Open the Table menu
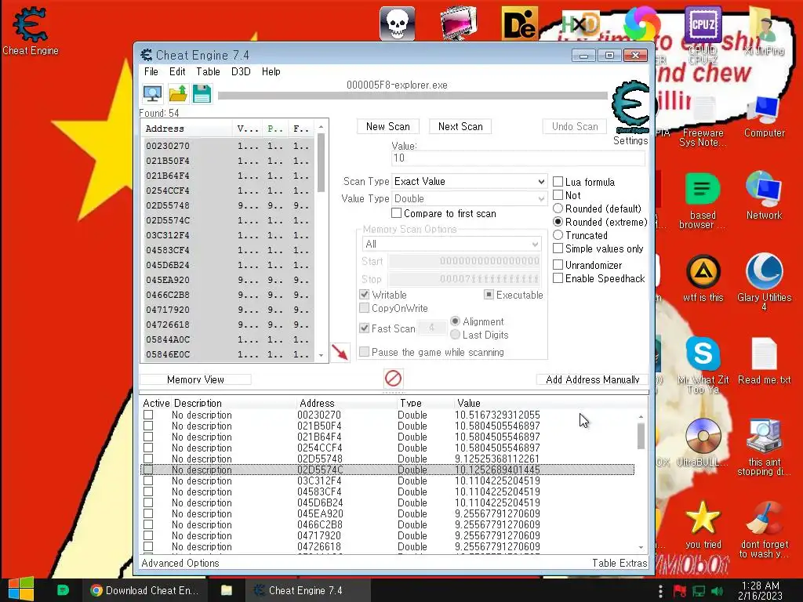The image size is (803, 602). [208, 71]
